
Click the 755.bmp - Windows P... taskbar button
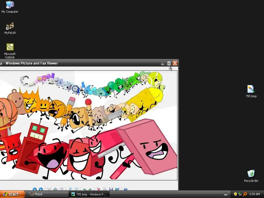click(x=89, y=194)
